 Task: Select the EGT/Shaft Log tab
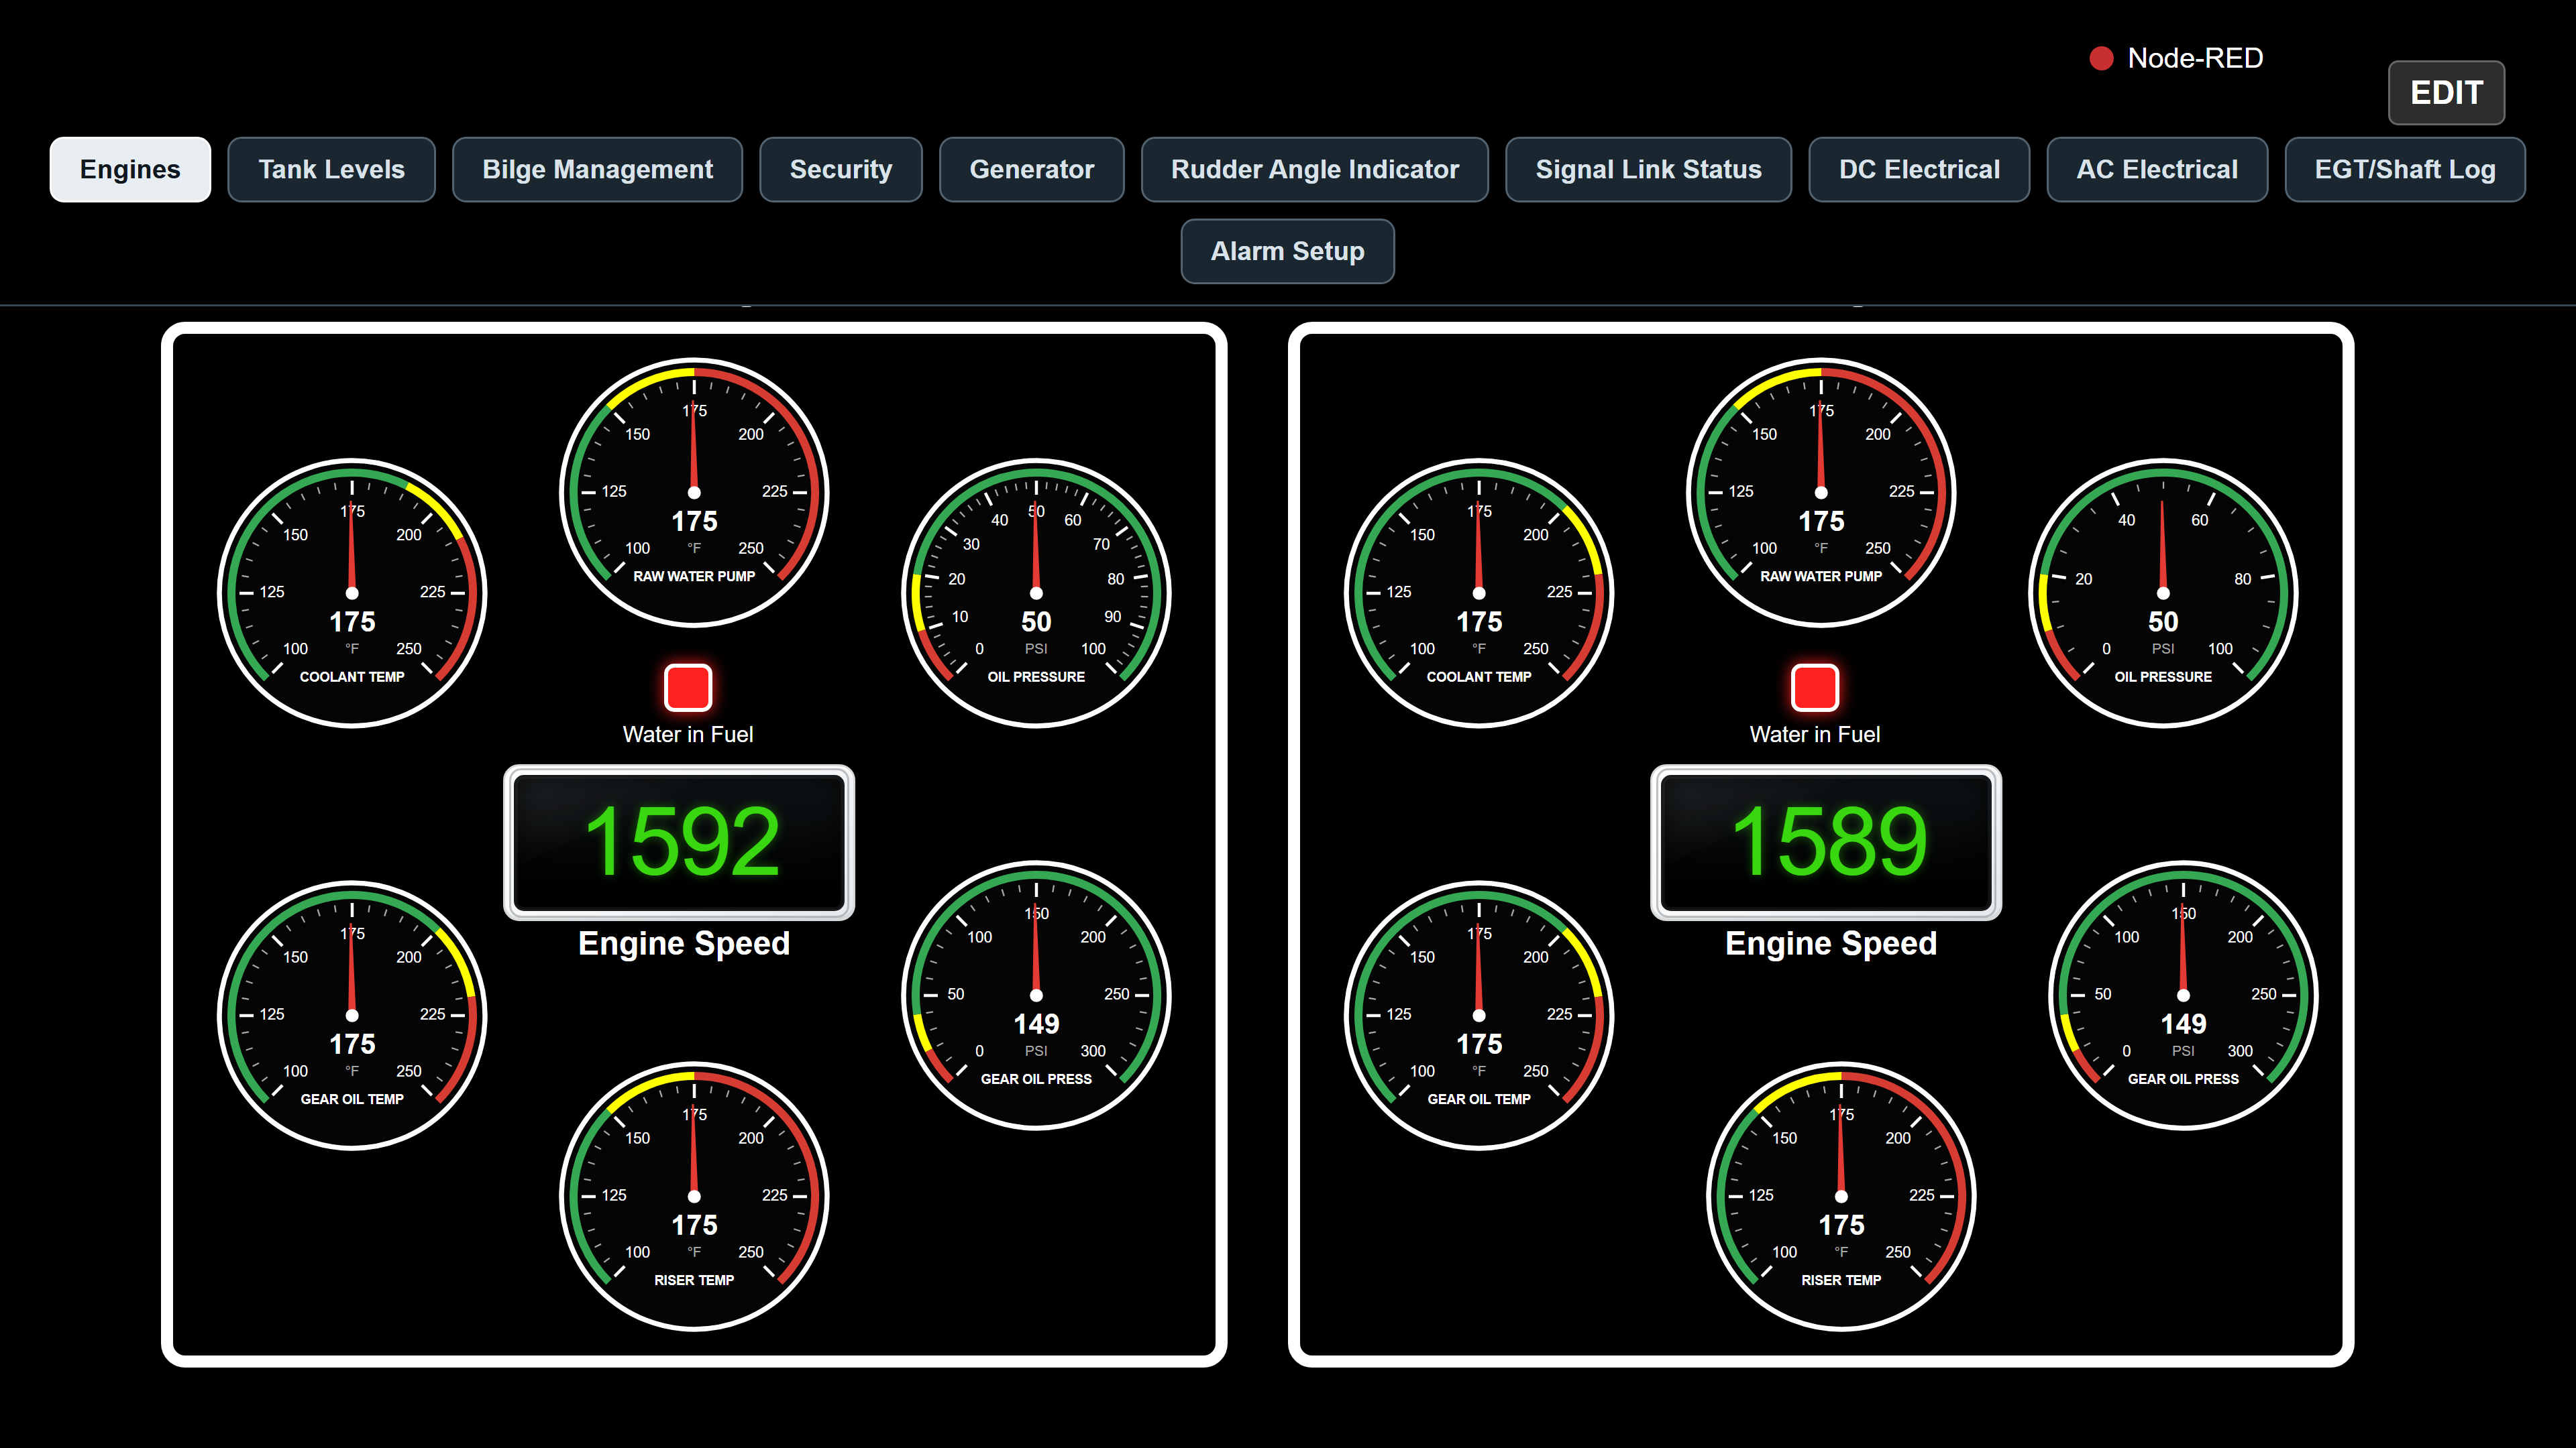pyautogui.click(x=2404, y=170)
